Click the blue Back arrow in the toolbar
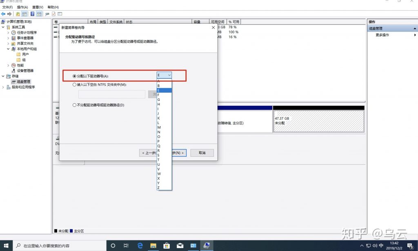The image size is (418, 251). (3, 14)
